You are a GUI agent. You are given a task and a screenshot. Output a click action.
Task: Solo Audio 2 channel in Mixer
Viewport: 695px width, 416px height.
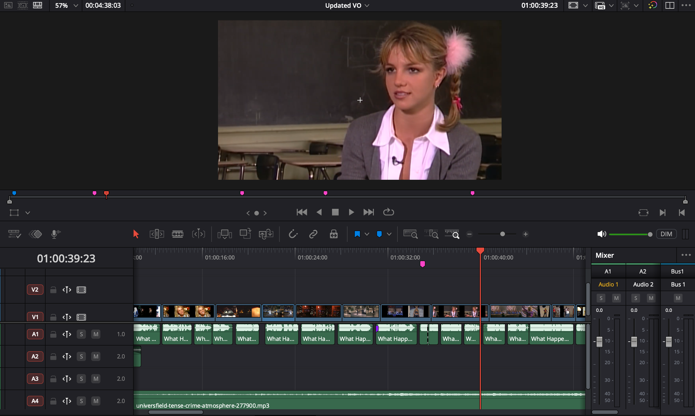tap(636, 298)
